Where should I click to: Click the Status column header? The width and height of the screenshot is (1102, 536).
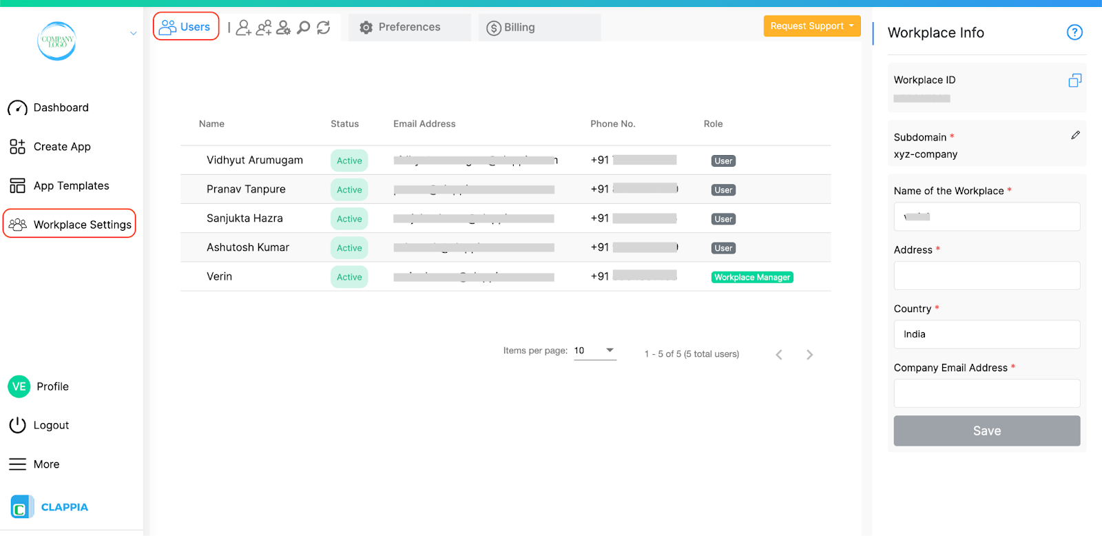tap(344, 124)
